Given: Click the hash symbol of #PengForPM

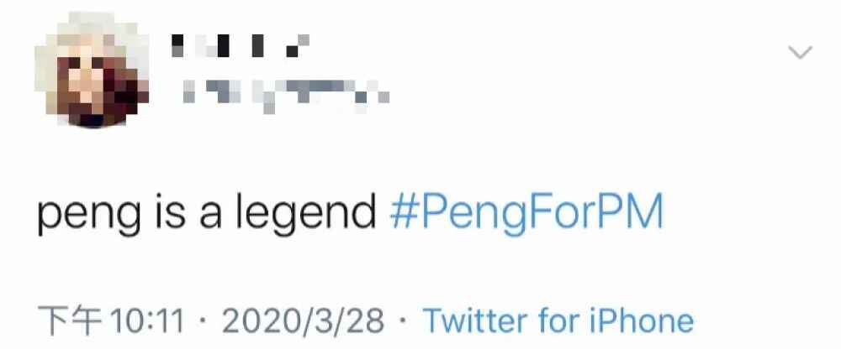Looking at the screenshot, I should [402, 216].
